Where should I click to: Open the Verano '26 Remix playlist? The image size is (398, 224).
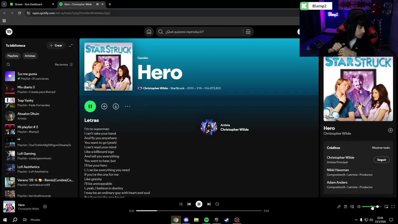(39, 182)
